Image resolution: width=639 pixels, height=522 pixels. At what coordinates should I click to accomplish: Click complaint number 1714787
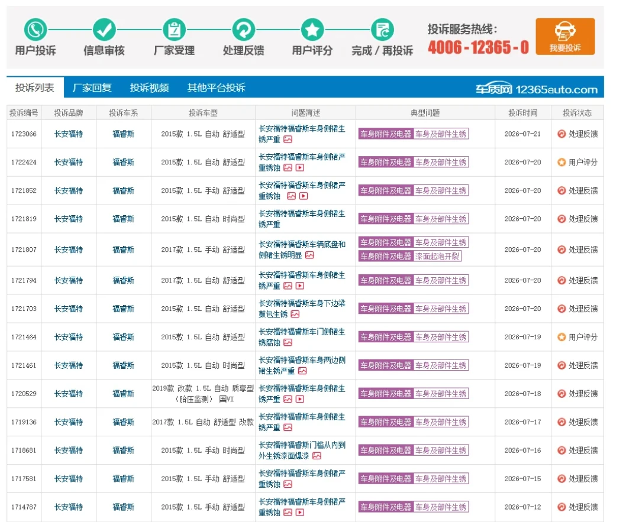tap(24, 507)
